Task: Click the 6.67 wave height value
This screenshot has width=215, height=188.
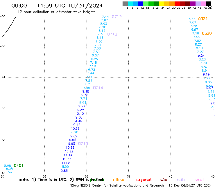Action: pyautogui.click(x=95, y=55)
